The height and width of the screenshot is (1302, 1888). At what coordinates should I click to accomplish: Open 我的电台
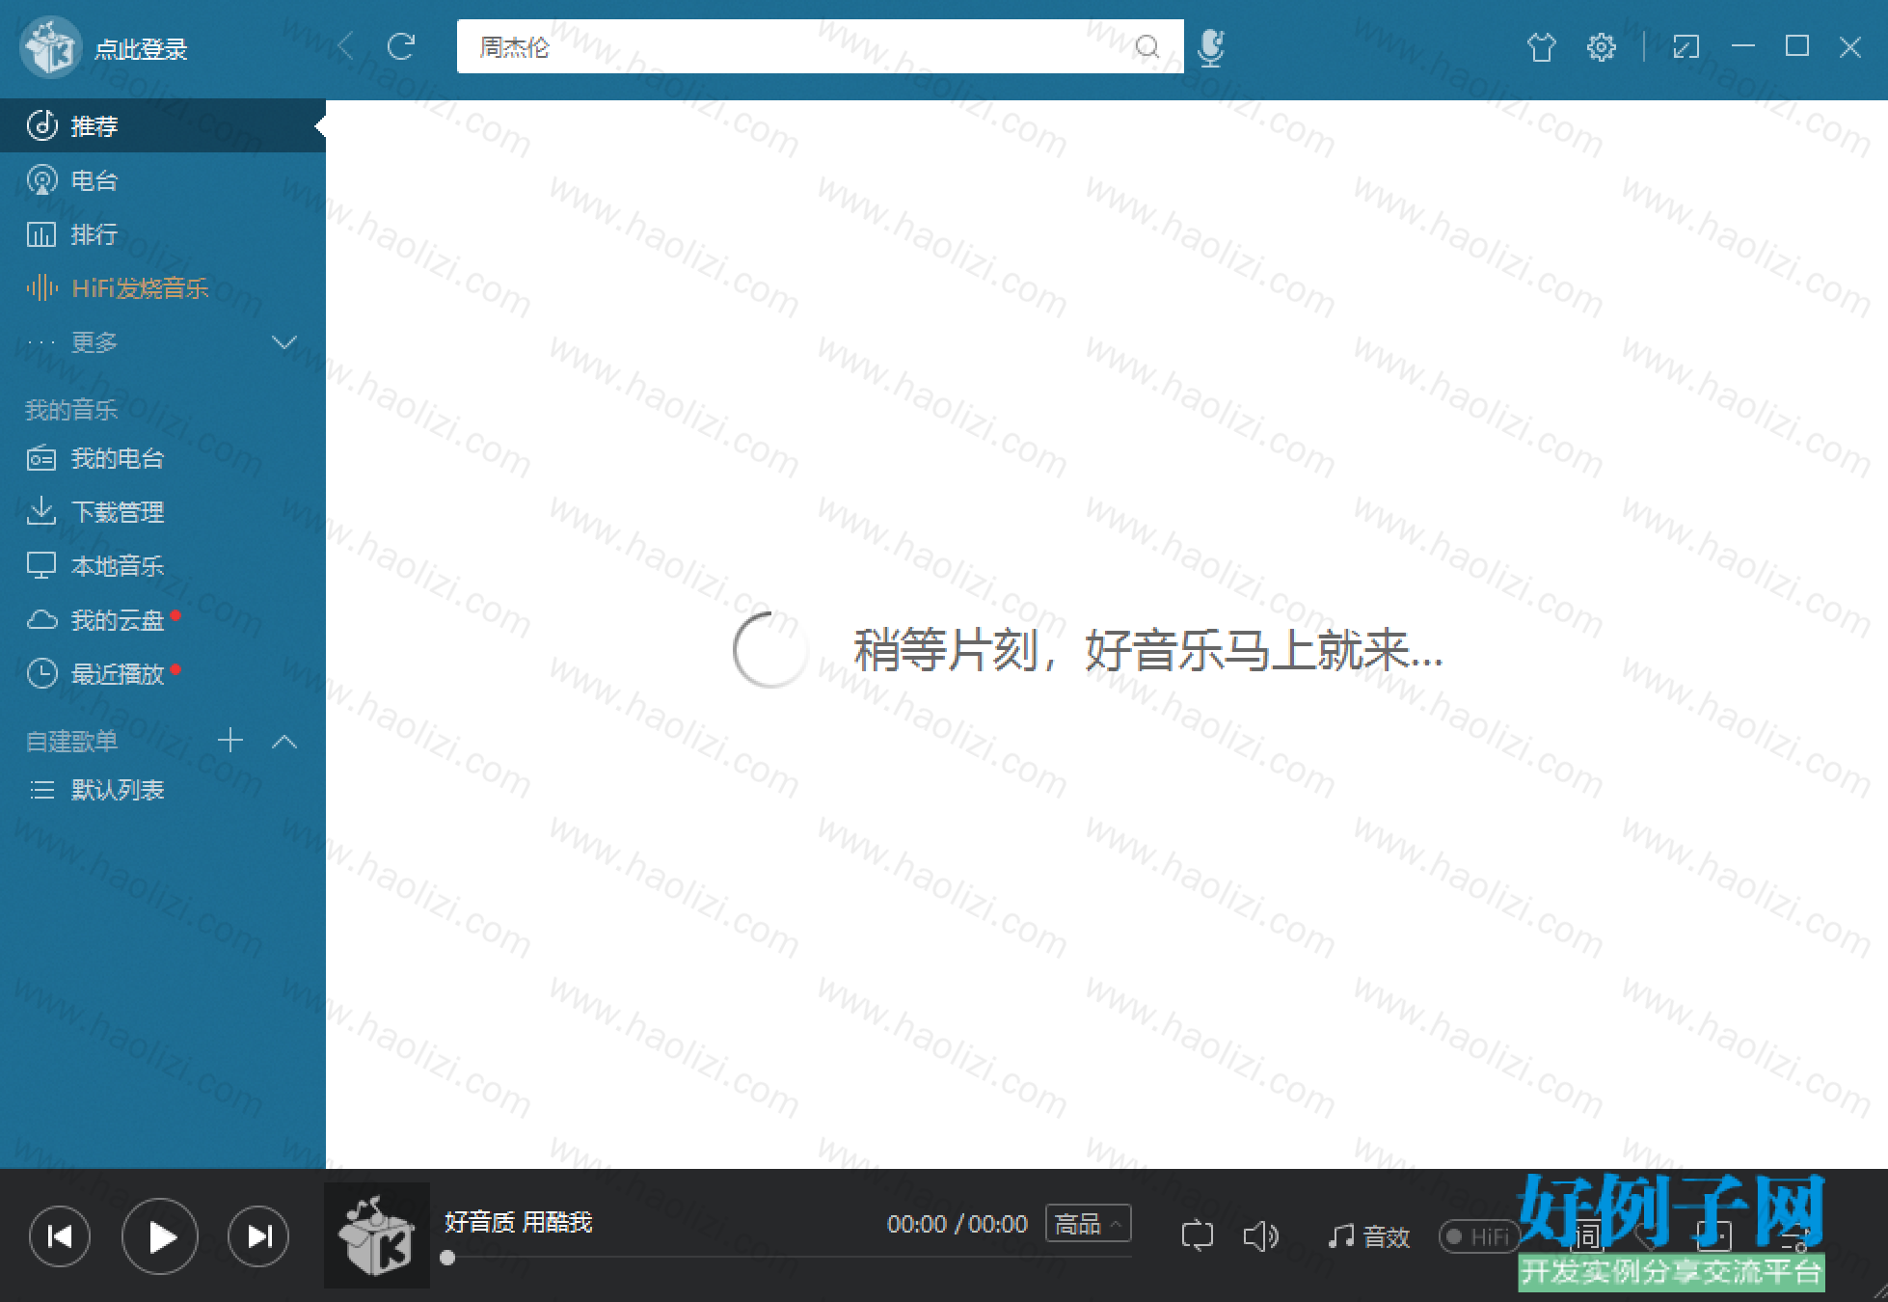click(x=163, y=458)
